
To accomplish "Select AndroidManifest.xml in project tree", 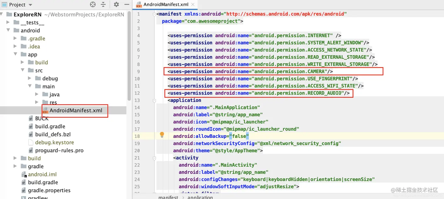I will point(76,110).
